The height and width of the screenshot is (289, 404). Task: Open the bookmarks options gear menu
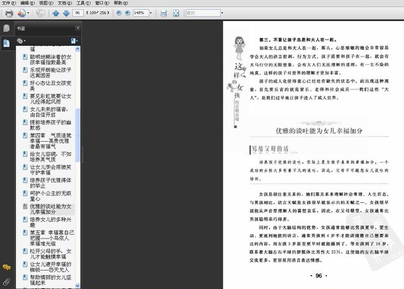click(21, 41)
